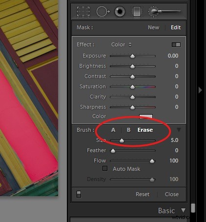The height and width of the screenshot is (222, 206).
Task: Click the Exposure value 0.00
Action: click(x=173, y=56)
